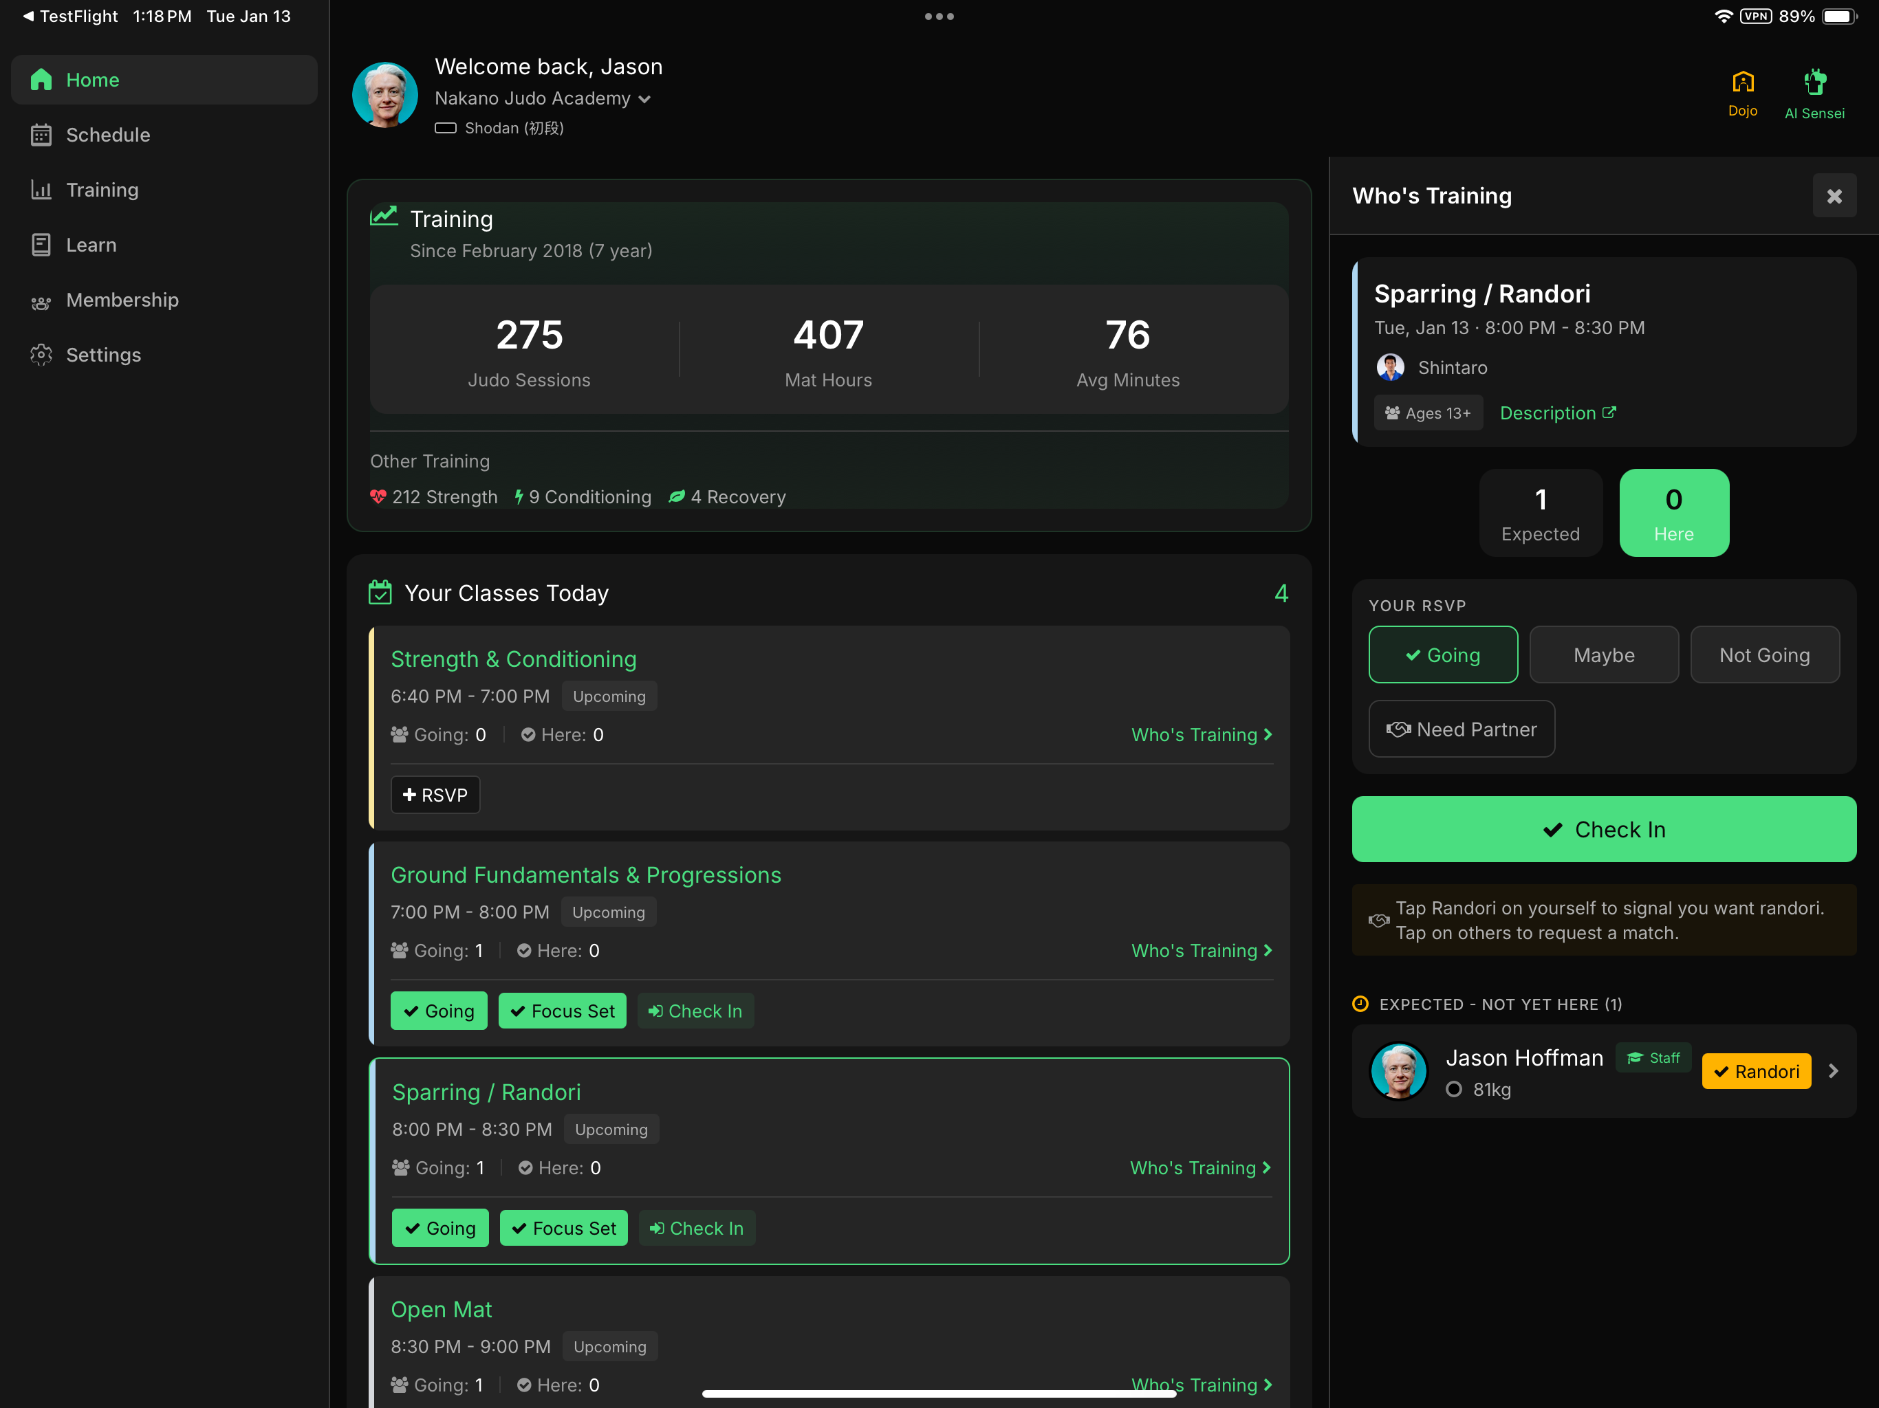Toggle Need Partner option
The width and height of the screenshot is (1879, 1408).
(1461, 729)
